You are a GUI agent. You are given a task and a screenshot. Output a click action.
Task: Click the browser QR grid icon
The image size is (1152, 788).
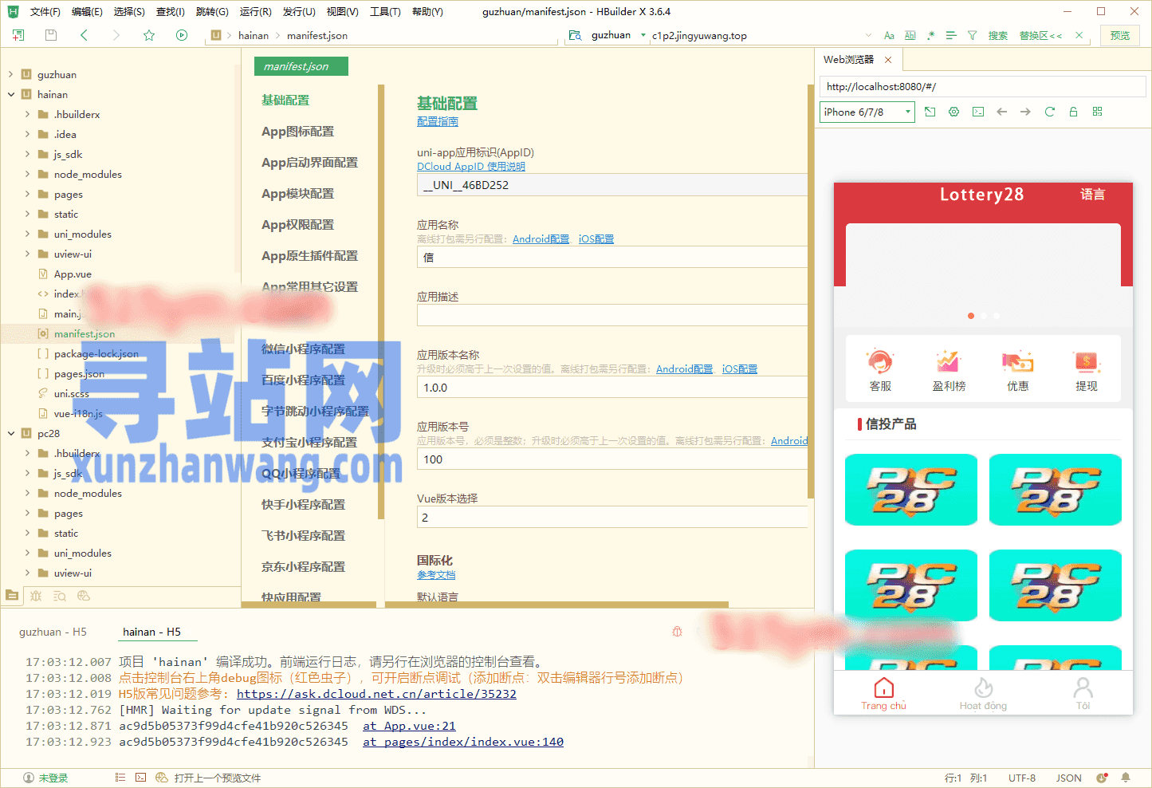coord(1098,112)
